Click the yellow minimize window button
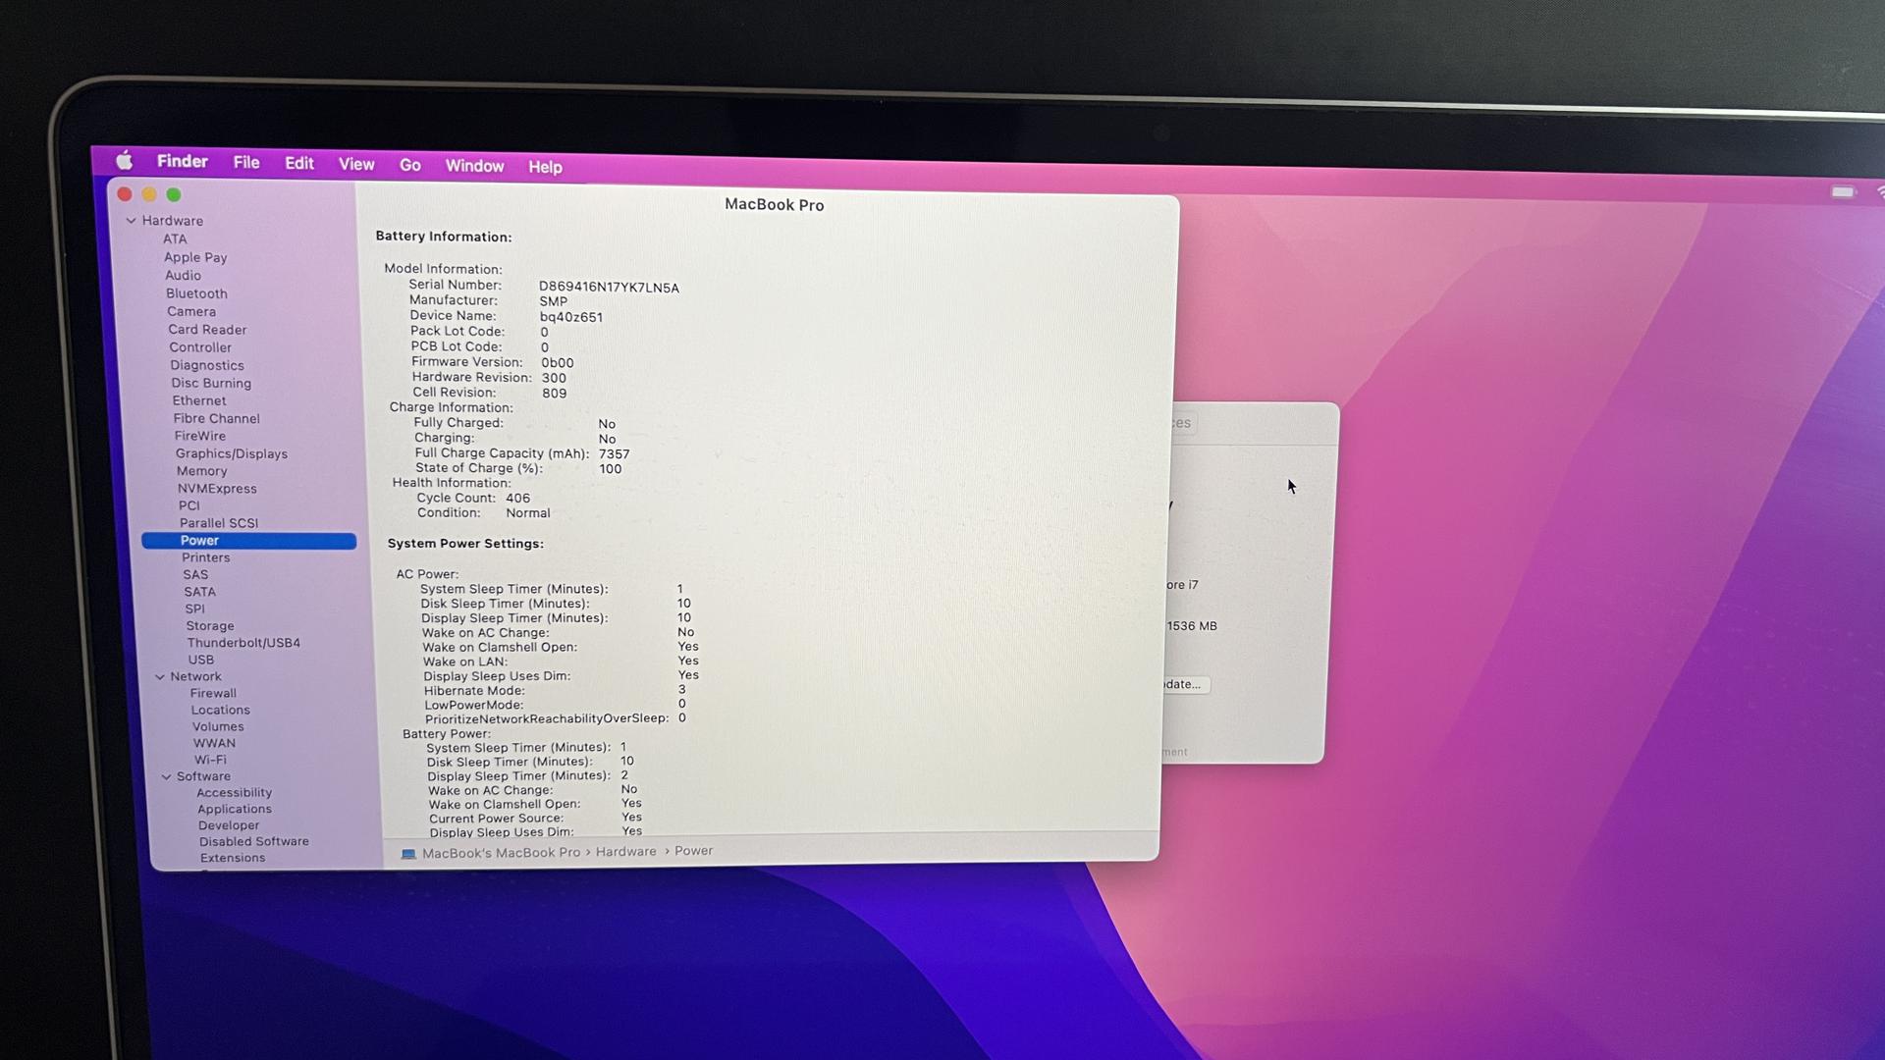1885x1060 pixels. coord(149,194)
